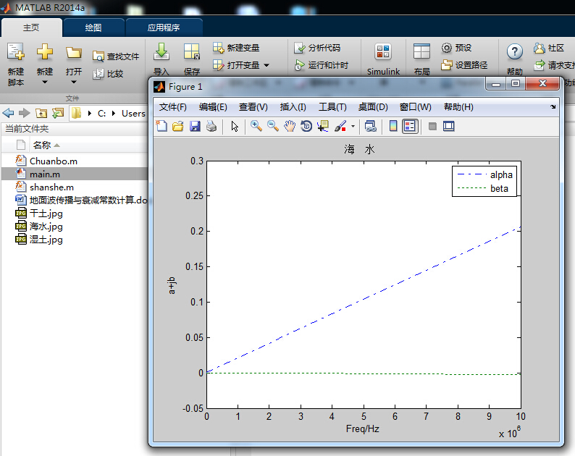This screenshot has height=456, width=575.
Task: Open Figure File (文件) menu
Action: tap(173, 107)
